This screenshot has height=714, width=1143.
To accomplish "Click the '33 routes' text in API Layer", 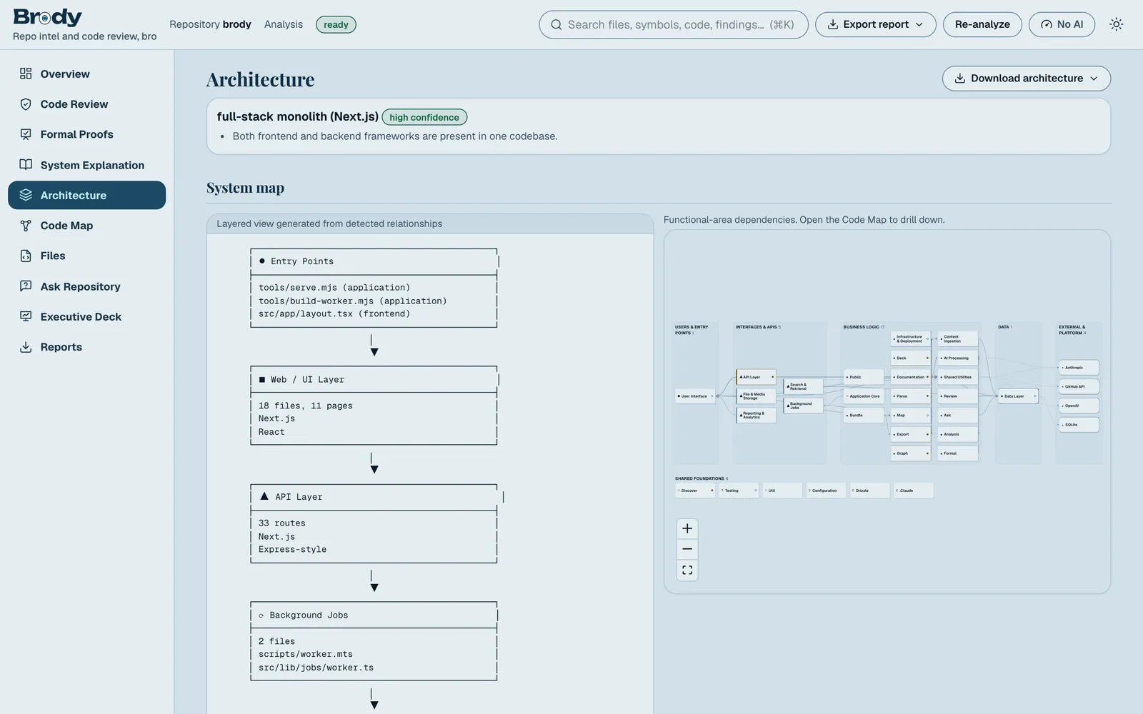I will click(x=282, y=523).
